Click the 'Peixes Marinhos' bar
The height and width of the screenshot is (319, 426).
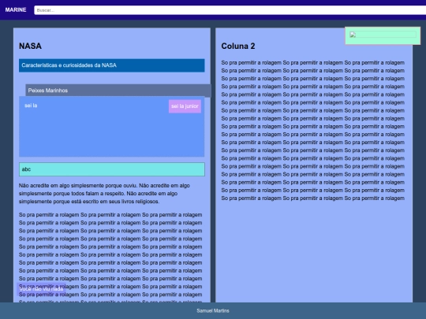coord(118,91)
